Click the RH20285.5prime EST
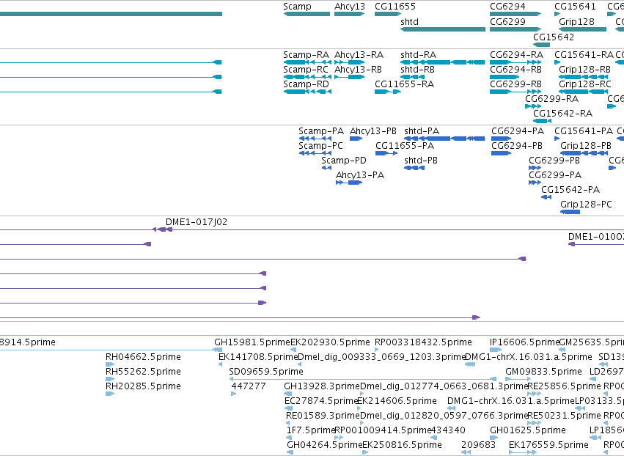624x456 pixels. tap(110, 394)
